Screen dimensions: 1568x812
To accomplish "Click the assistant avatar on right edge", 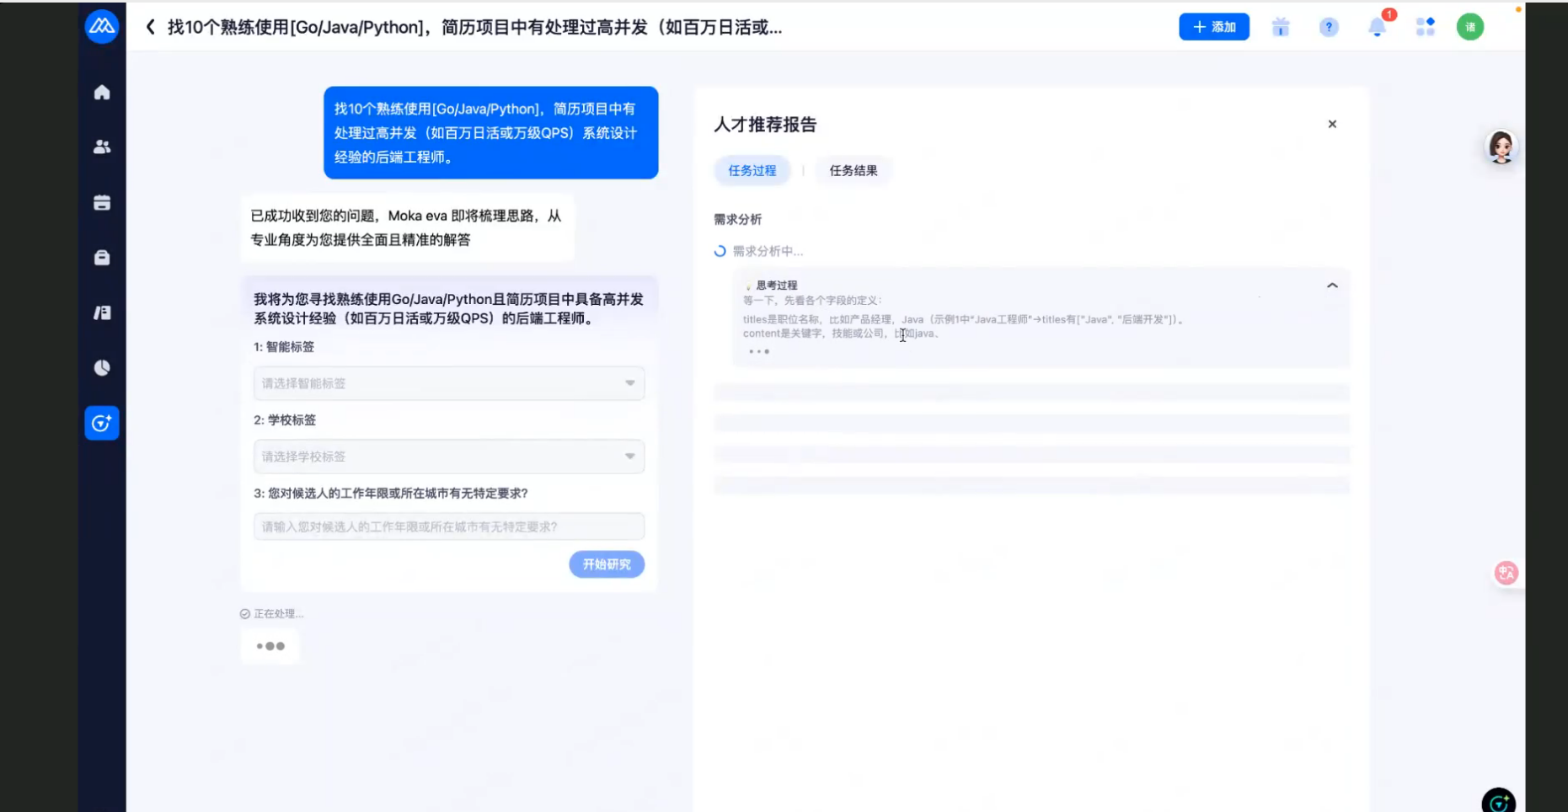I will tap(1501, 147).
